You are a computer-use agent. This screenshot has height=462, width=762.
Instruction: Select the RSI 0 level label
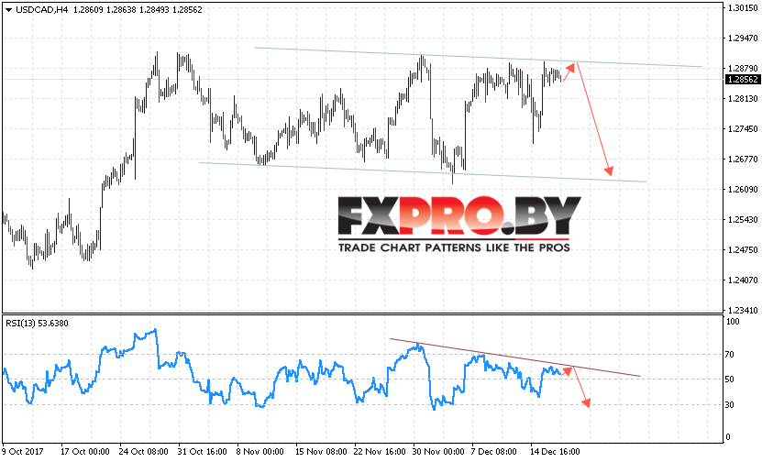(728, 436)
